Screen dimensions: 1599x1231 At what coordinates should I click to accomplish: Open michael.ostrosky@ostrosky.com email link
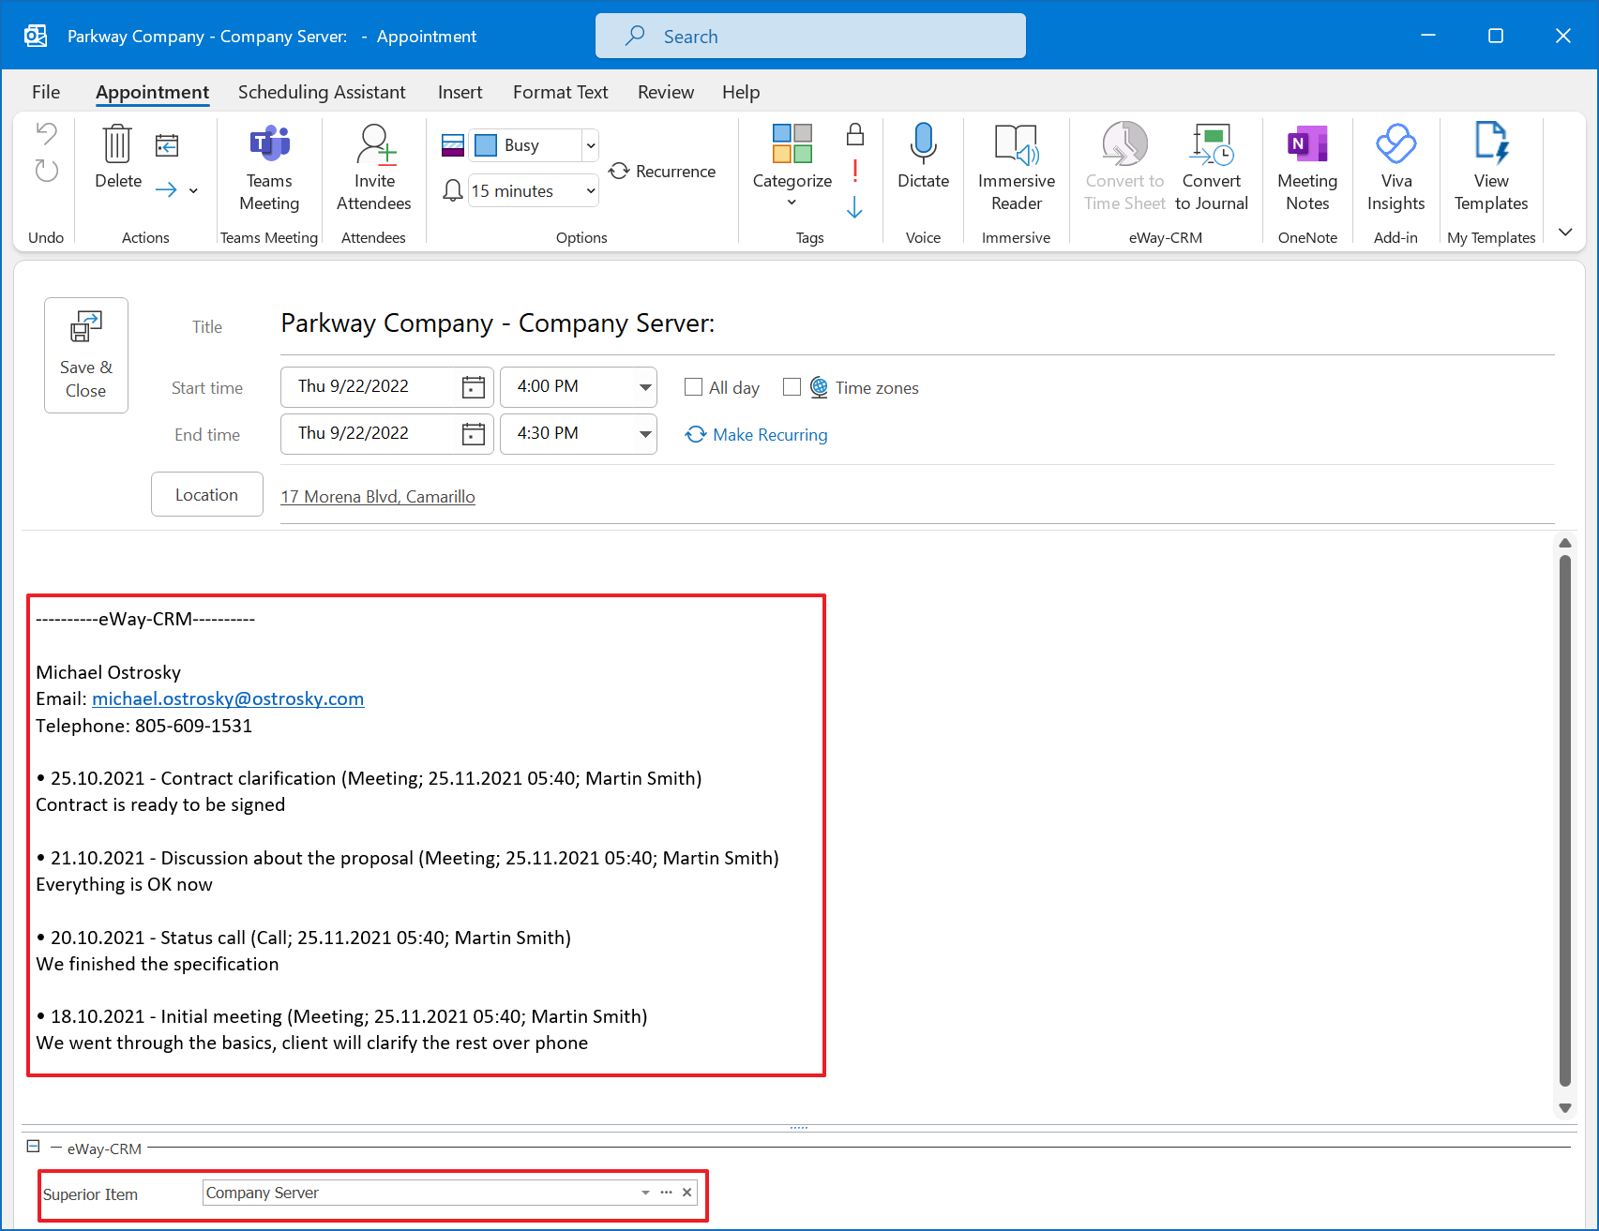228,698
